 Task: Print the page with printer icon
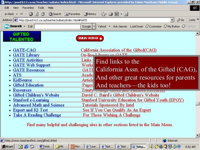coord(111,14)
